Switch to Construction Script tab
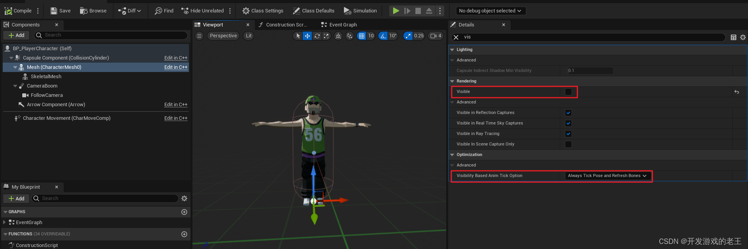Screen dimensions: 748x249 pyautogui.click(x=286, y=25)
